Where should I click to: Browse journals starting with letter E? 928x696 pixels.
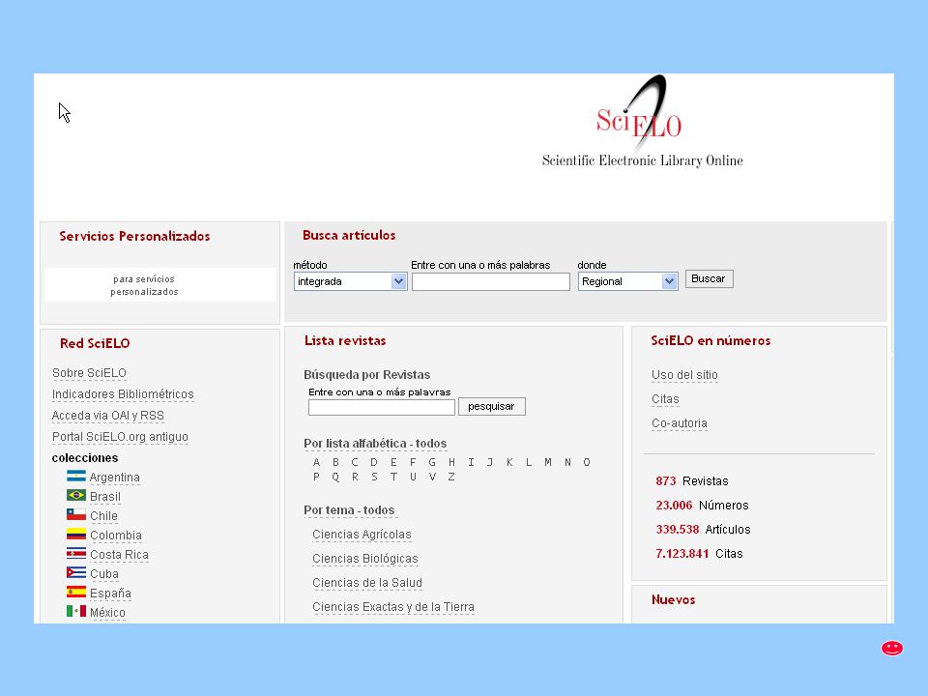click(x=393, y=462)
